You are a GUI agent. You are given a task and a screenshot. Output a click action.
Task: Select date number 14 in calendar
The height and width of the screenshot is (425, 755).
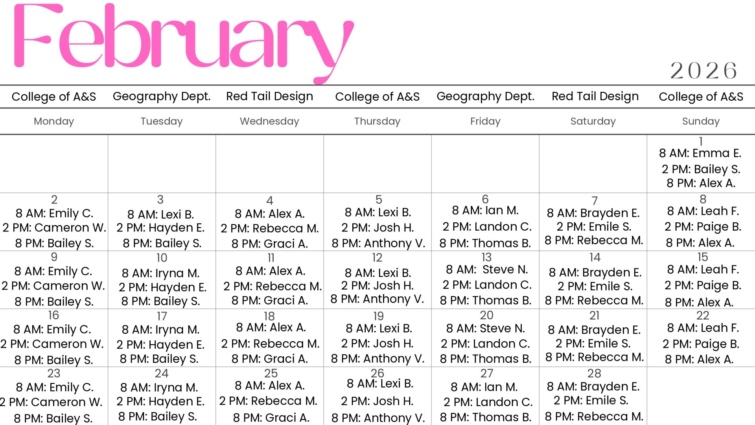click(x=595, y=257)
